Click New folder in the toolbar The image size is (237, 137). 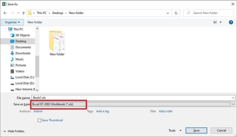point(35,22)
